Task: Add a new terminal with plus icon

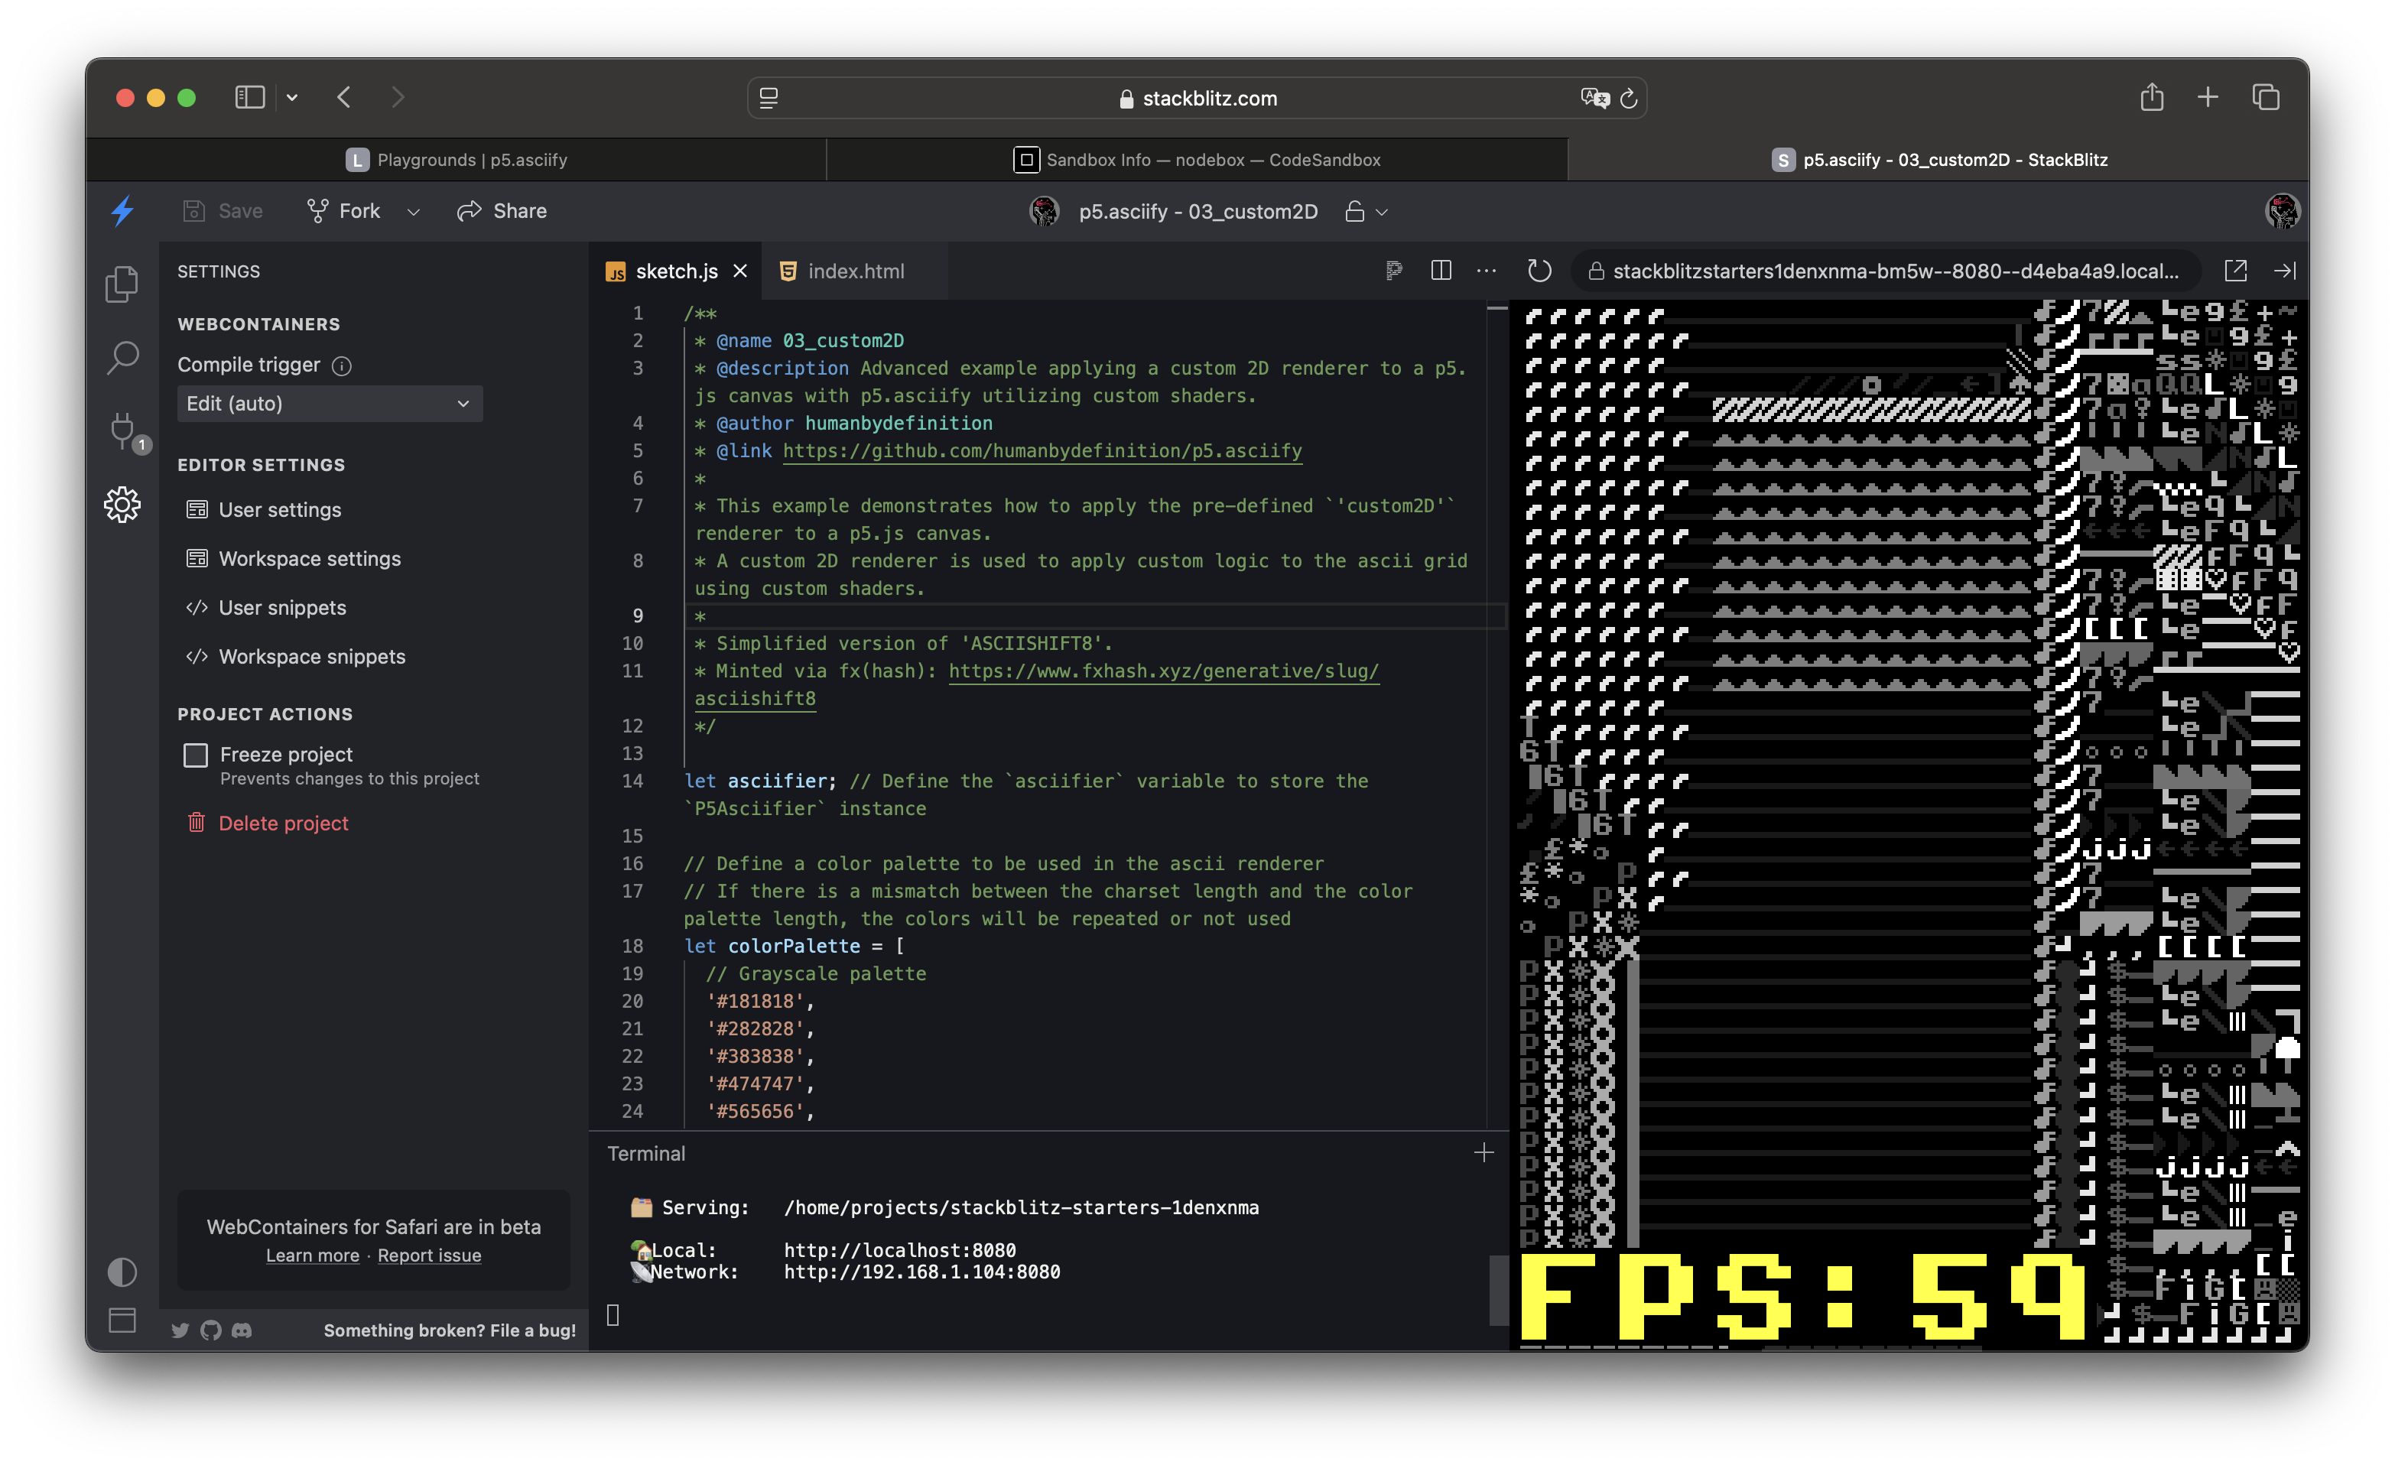Action: click(x=1483, y=1153)
